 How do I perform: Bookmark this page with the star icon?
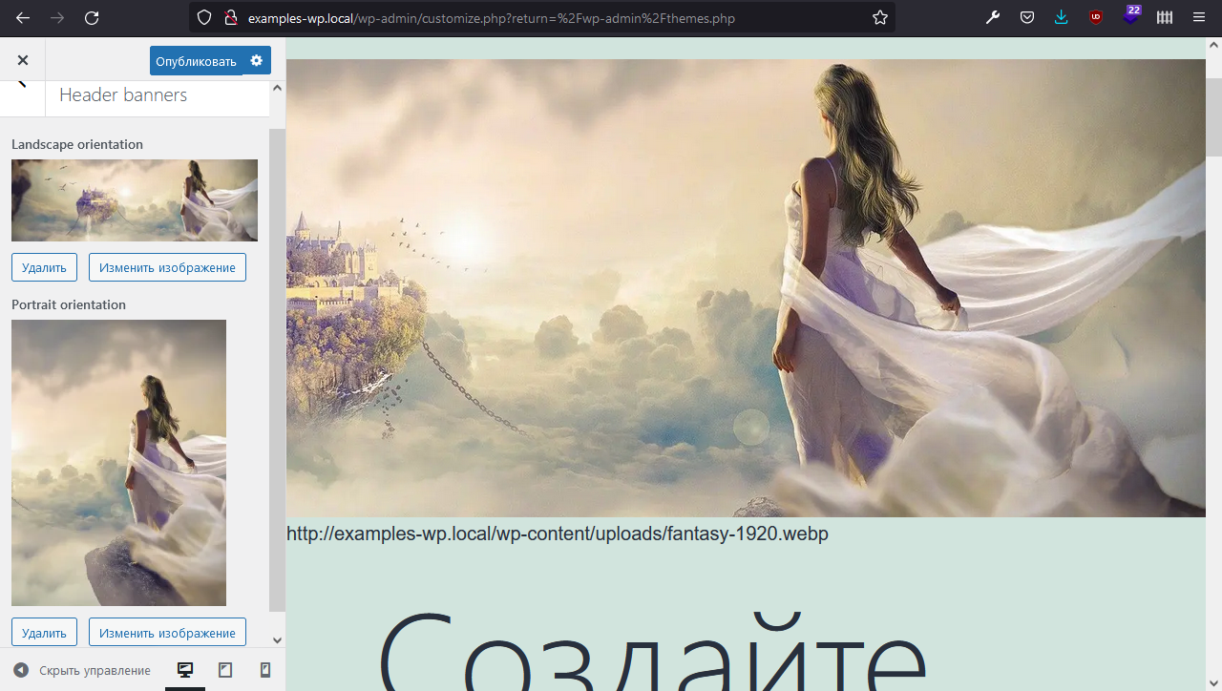coord(880,17)
